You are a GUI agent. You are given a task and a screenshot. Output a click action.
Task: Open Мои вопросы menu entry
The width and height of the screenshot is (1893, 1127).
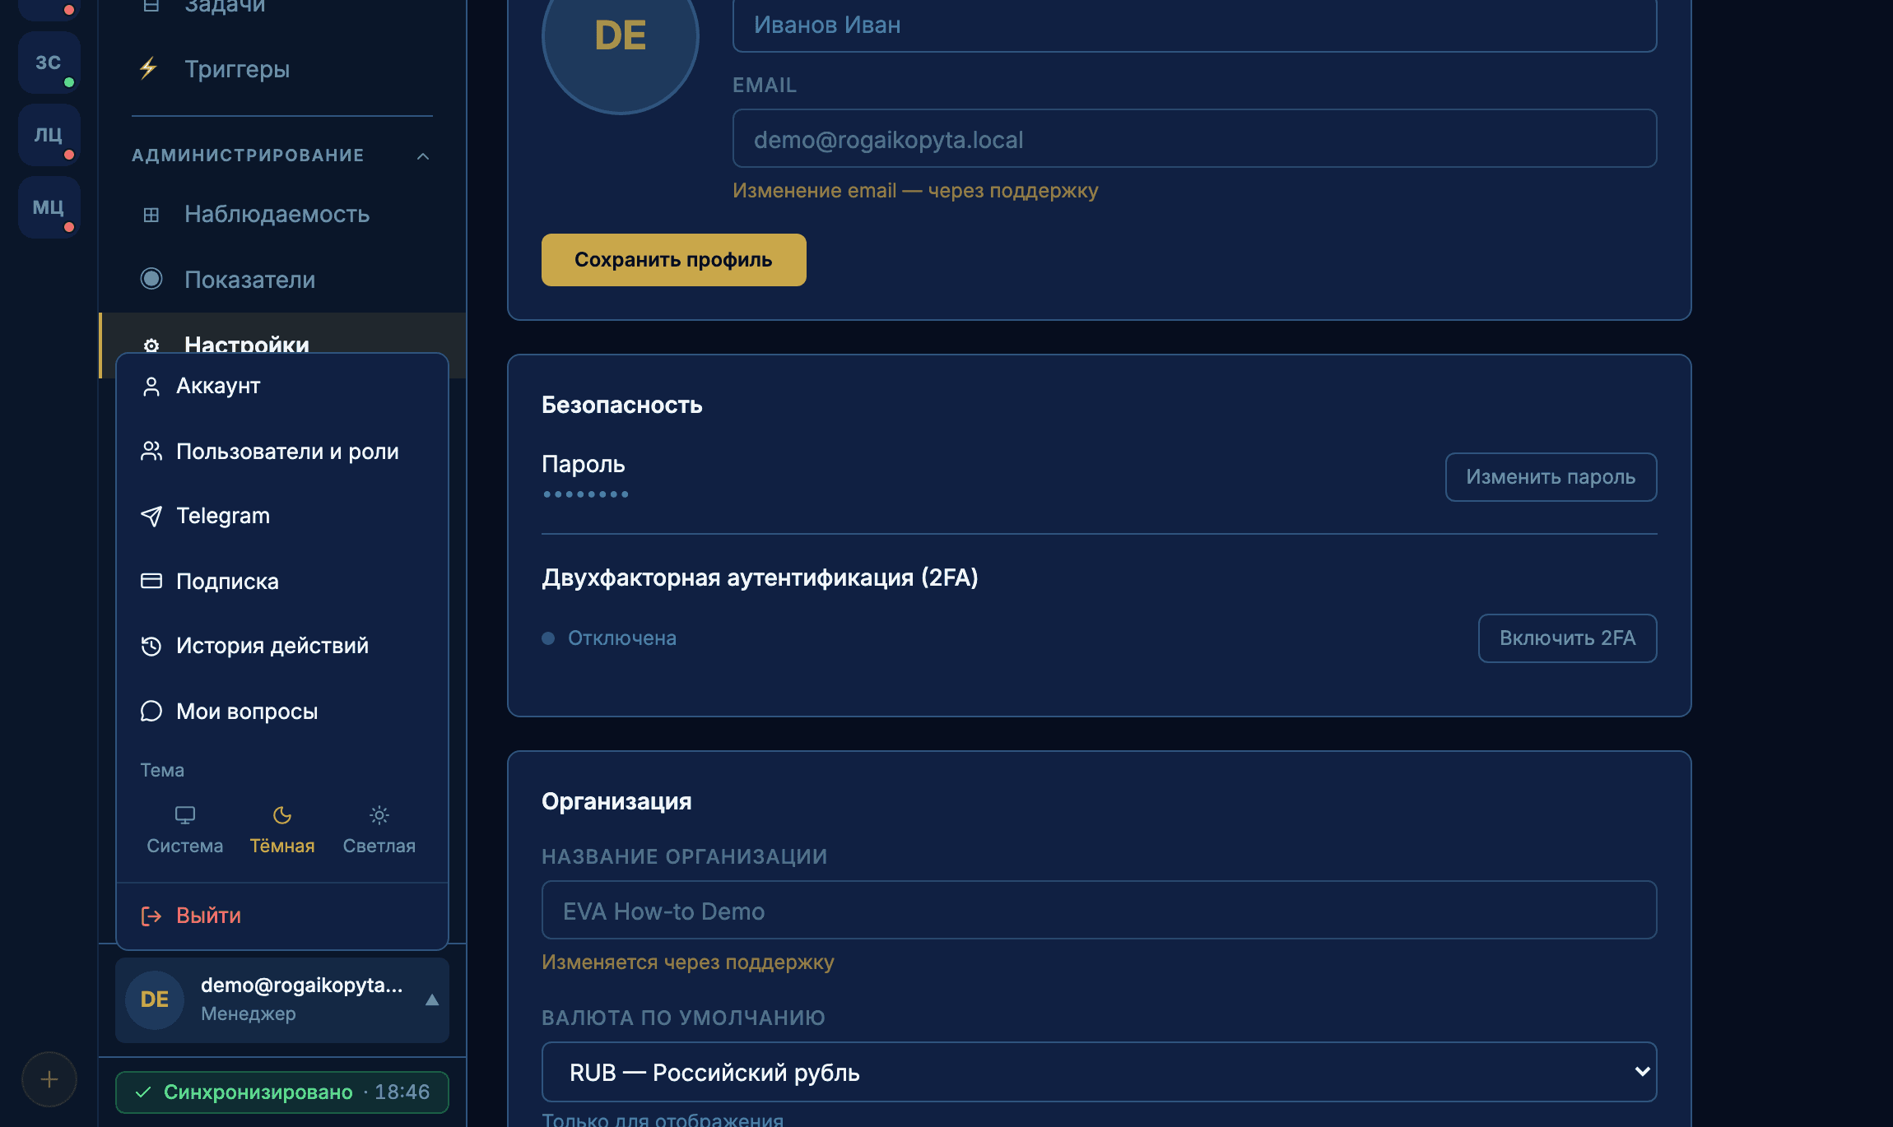[x=282, y=711]
